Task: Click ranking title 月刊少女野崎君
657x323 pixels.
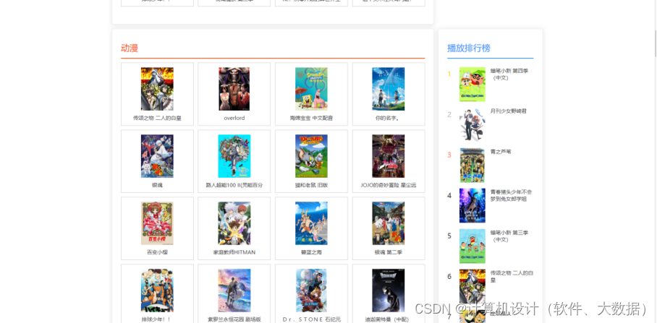Action: click(x=508, y=111)
